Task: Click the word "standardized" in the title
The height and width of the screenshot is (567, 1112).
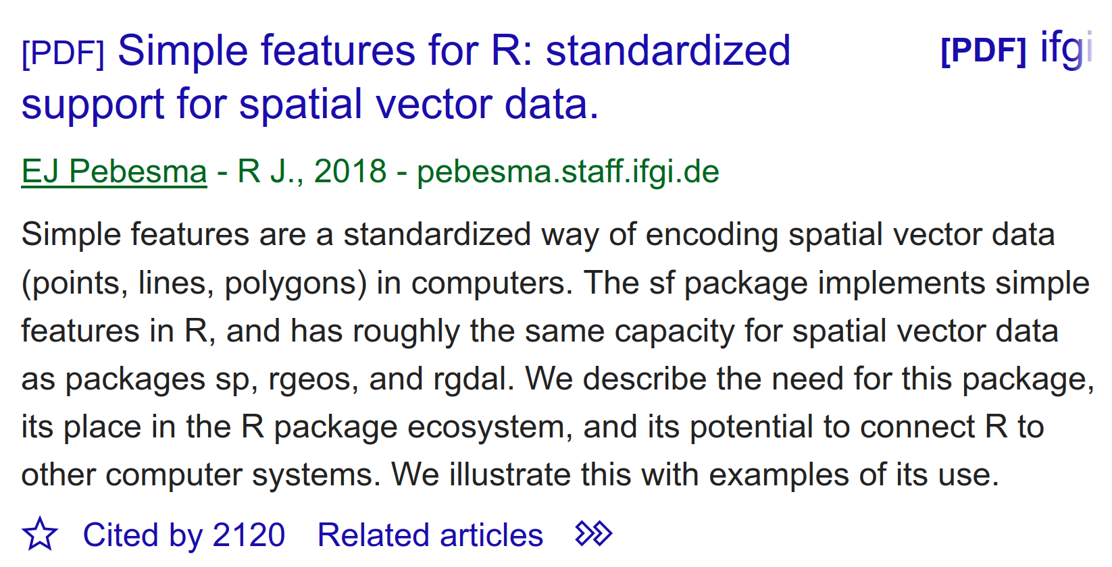Action: [x=667, y=51]
